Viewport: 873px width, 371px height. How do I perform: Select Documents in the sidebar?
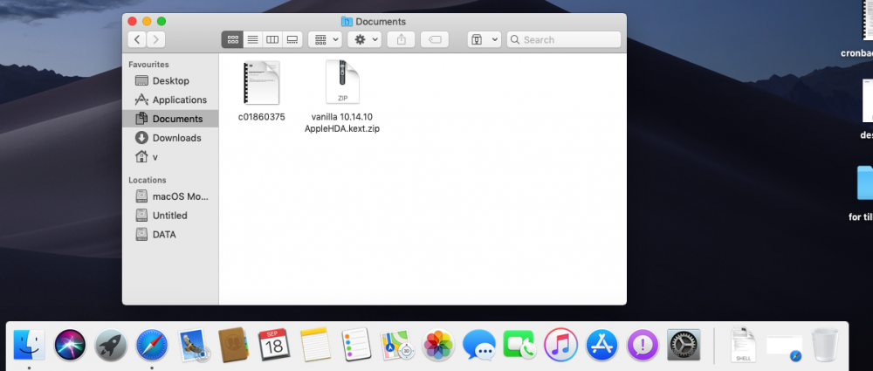[x=170, y=119]
